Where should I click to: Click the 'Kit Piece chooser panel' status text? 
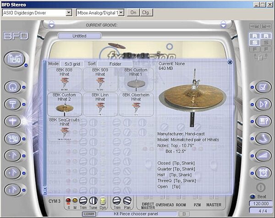136,214
